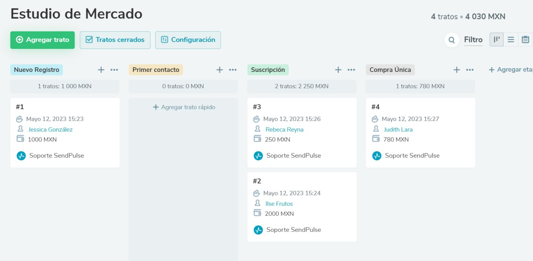533x261 pixels.
Task: Switch to kanban board view
Action: [x=497, y=40]
